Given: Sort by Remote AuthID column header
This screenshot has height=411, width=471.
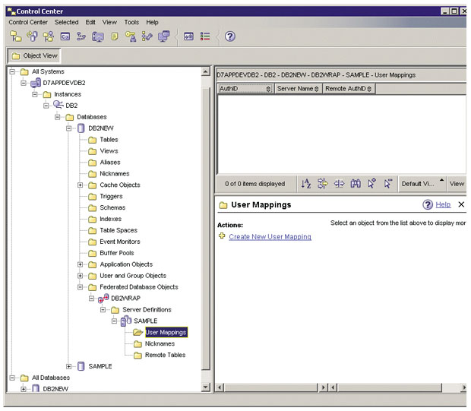Looking at the screenshot, I should [x=349, y=89].
